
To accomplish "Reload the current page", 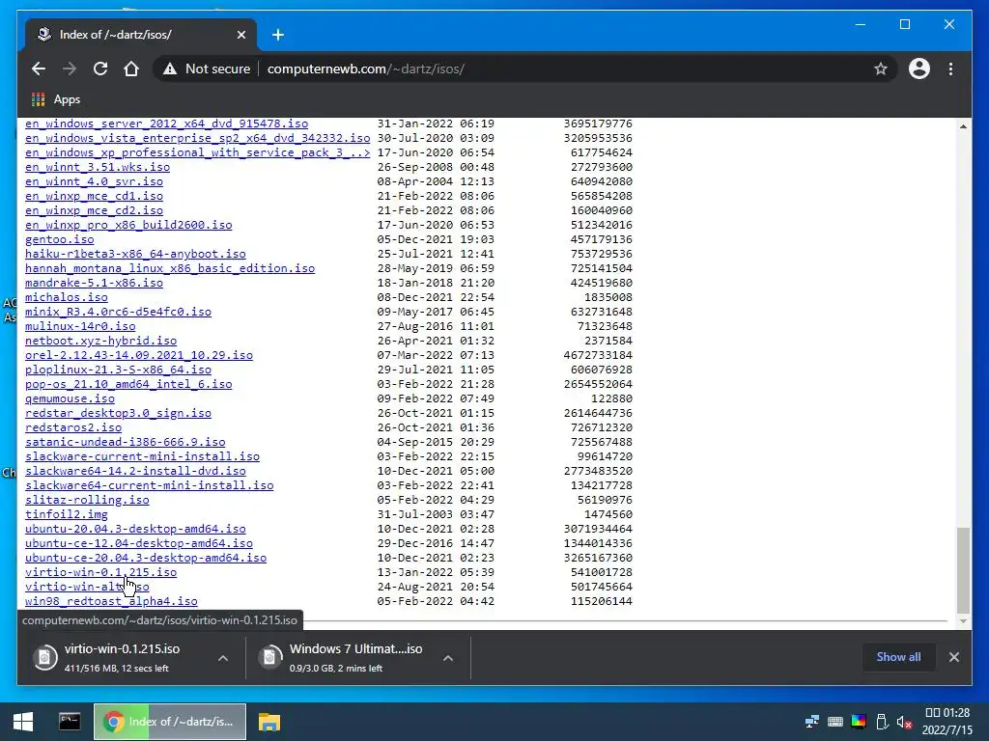I will coord(100,69).
